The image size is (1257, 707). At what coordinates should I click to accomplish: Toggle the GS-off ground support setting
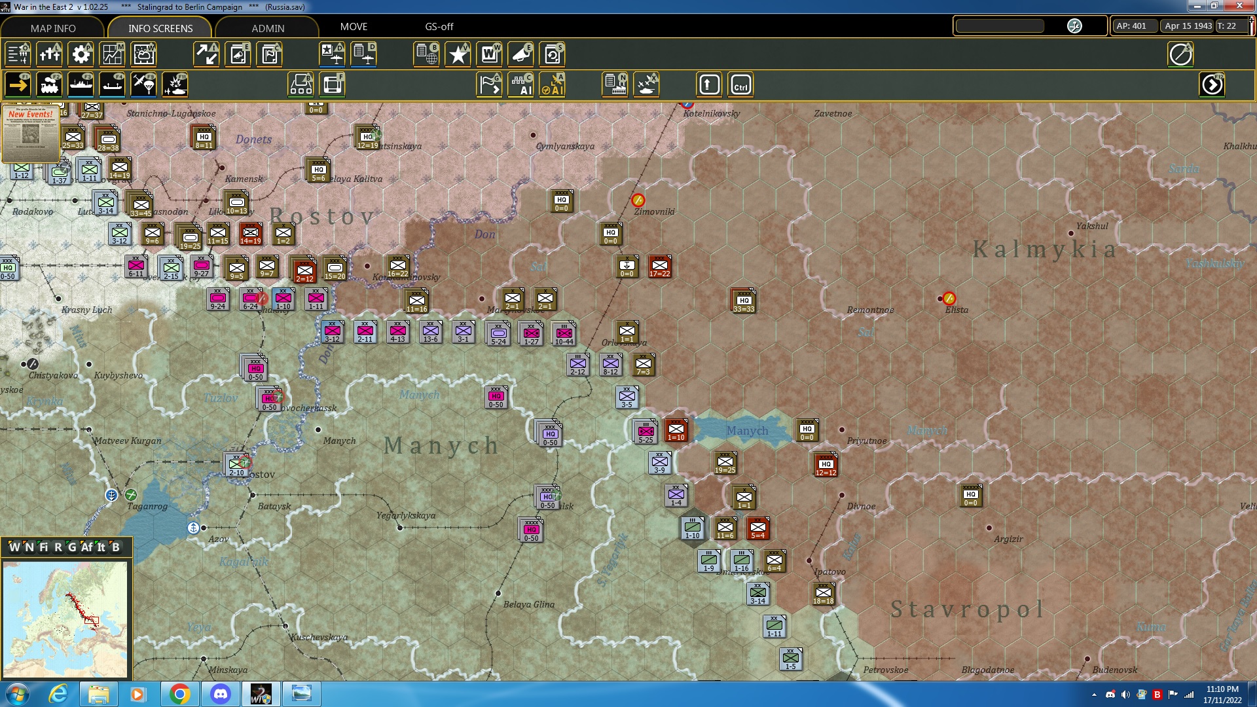pos(439,27)
